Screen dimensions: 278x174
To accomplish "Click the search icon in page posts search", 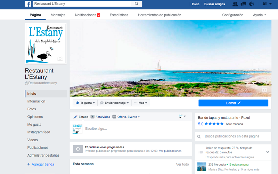I will [x=199, y=136].
